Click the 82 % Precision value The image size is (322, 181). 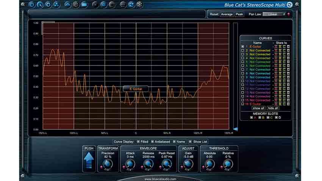108,157
